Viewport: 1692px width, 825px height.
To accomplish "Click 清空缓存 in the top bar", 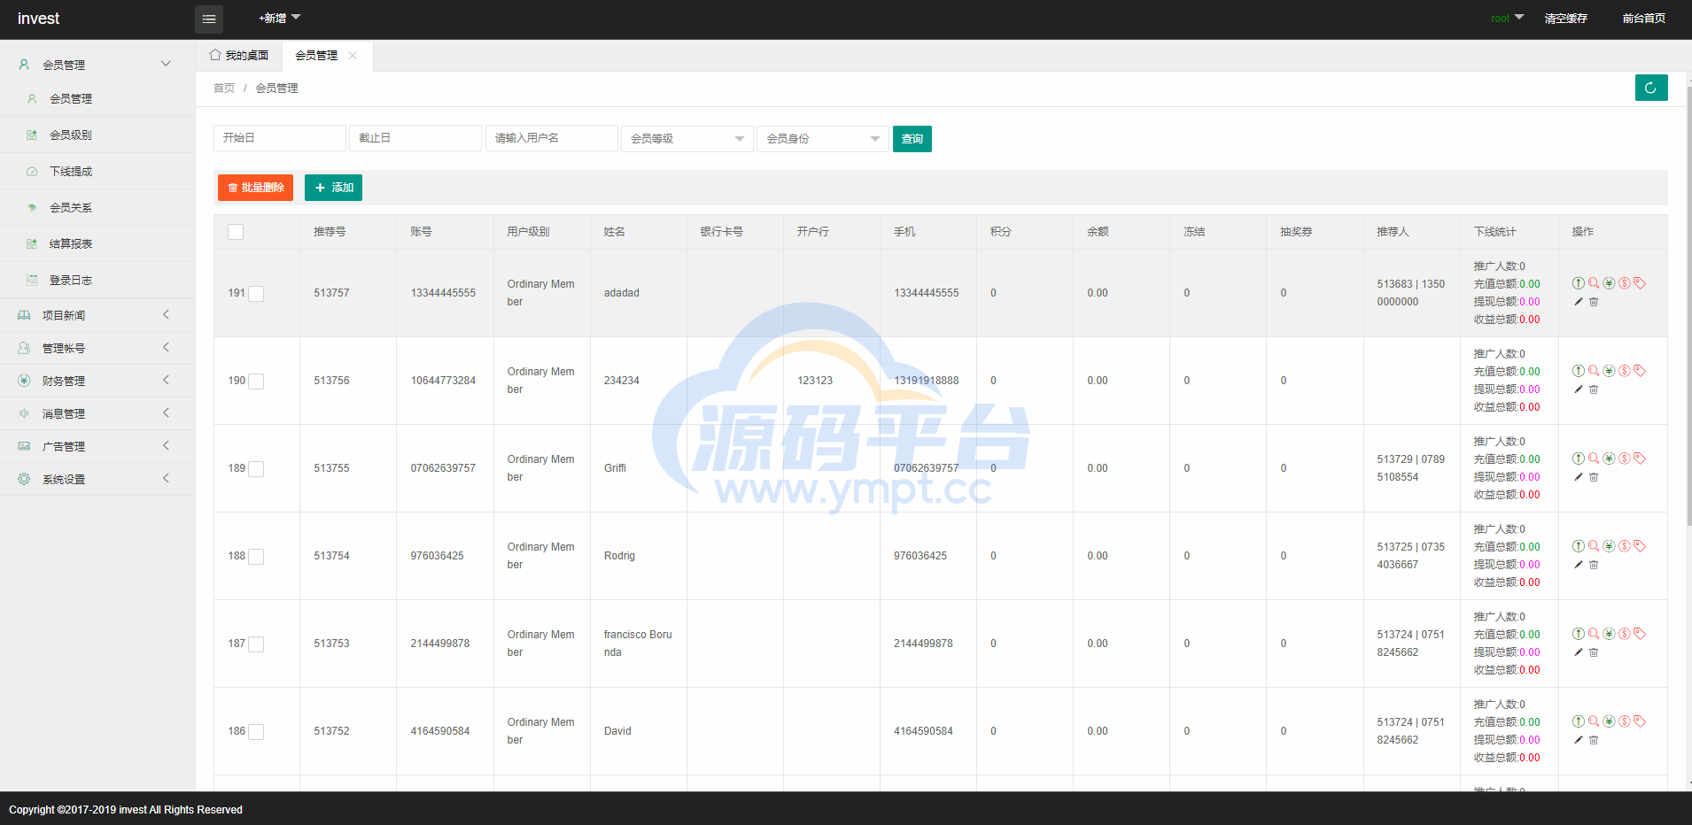I will pos(1566,18).
